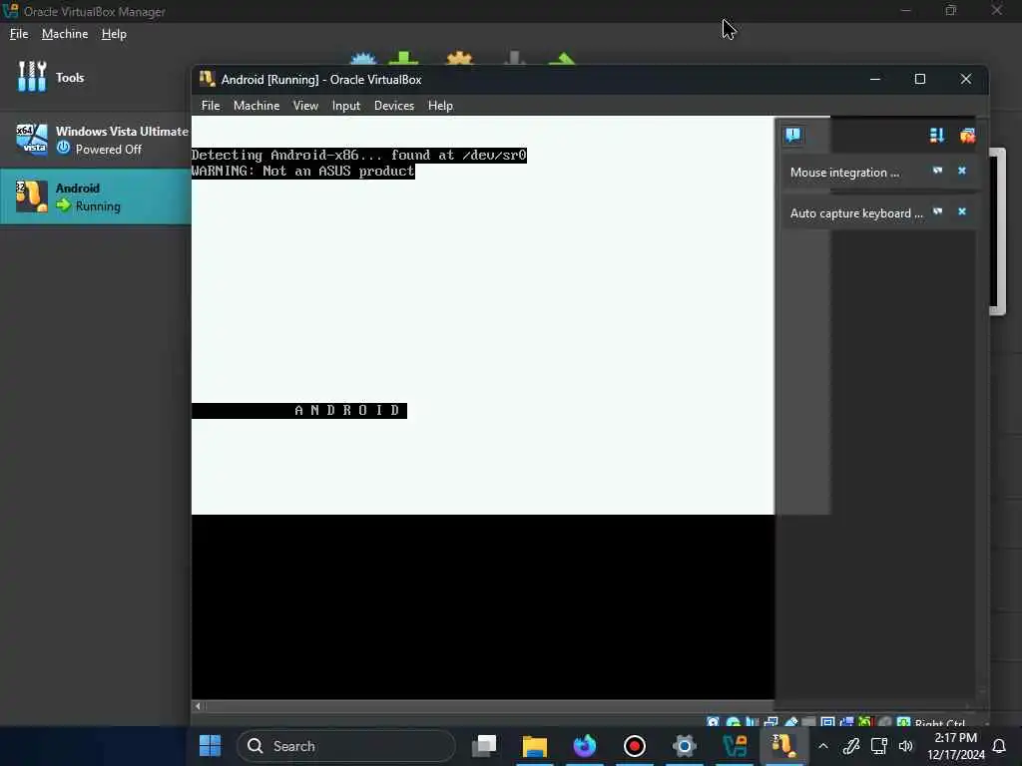Click network status bar icon in VM window
This screenshot has width=1022, height=766.
pos(771,722)
